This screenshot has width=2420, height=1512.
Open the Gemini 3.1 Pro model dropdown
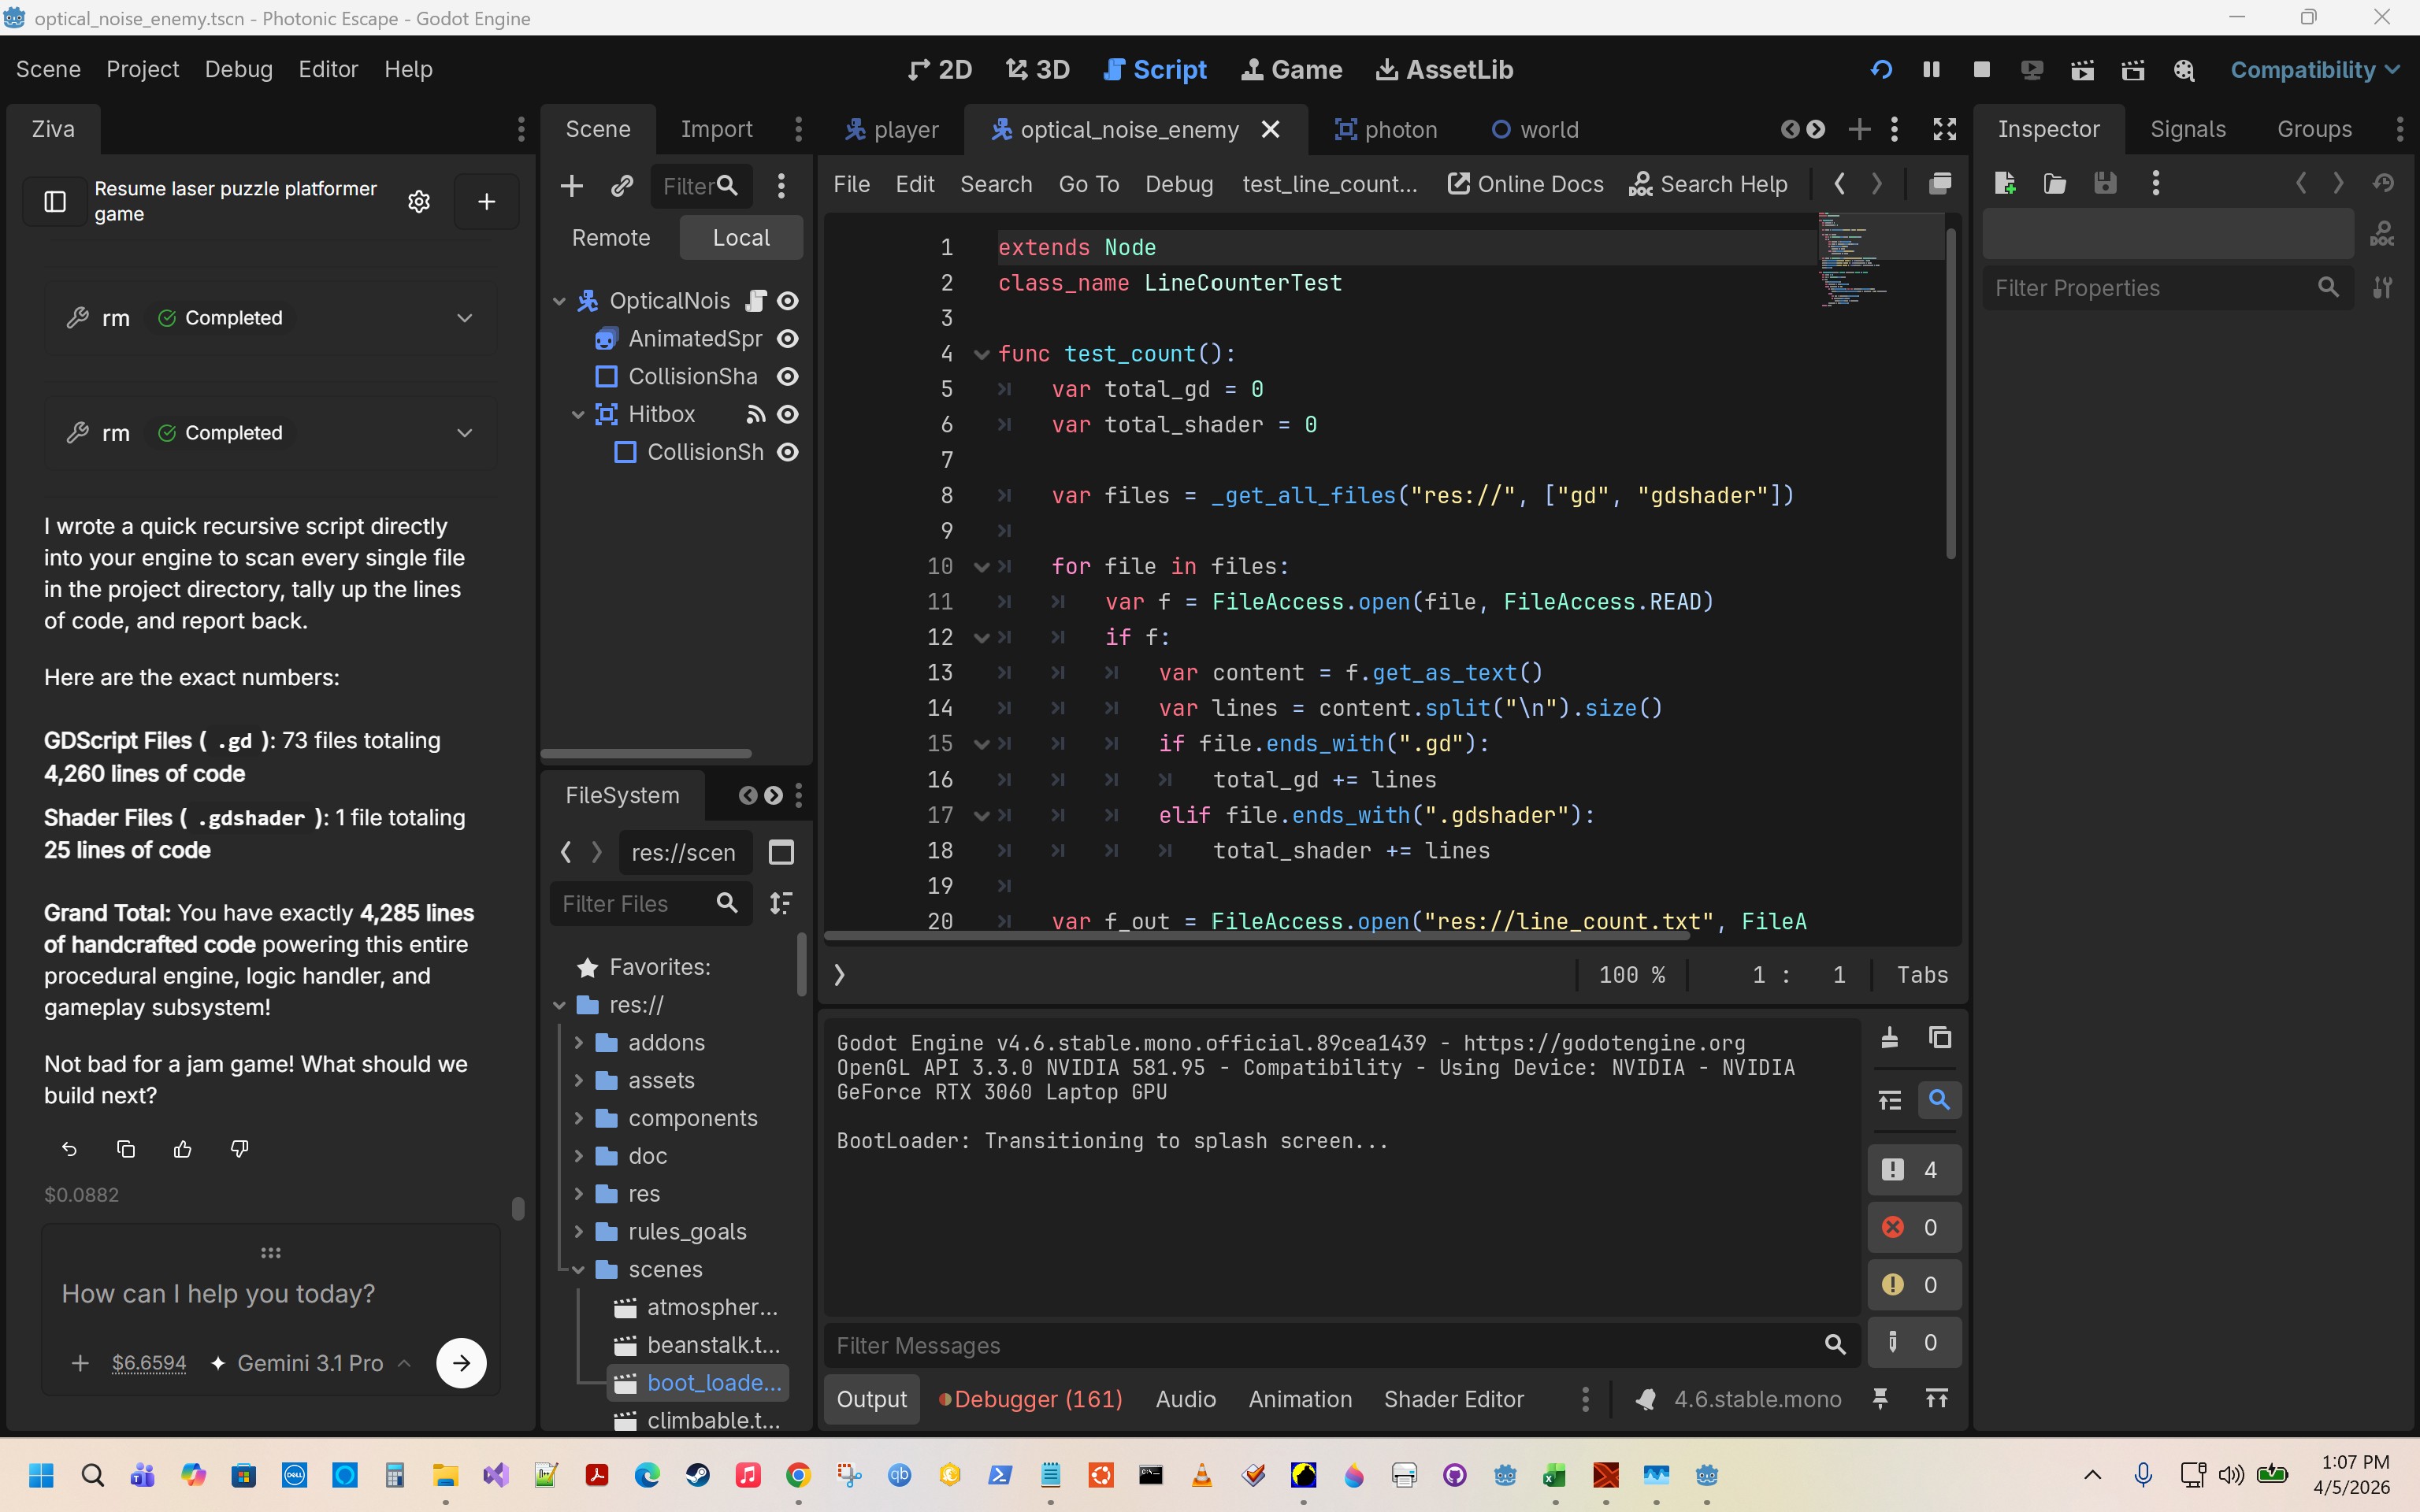coord(311,1363)
